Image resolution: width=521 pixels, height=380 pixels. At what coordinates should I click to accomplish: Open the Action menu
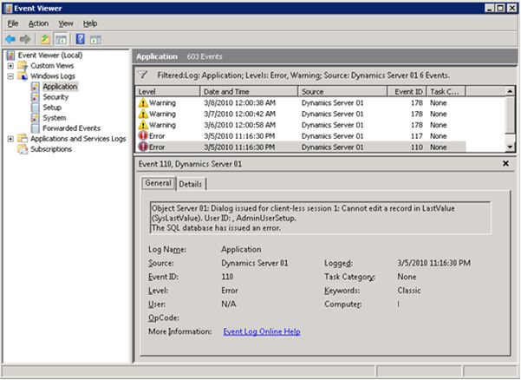[x=38, y=23]
